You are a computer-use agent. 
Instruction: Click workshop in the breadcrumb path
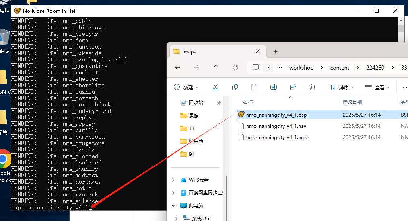pos(301,68)
